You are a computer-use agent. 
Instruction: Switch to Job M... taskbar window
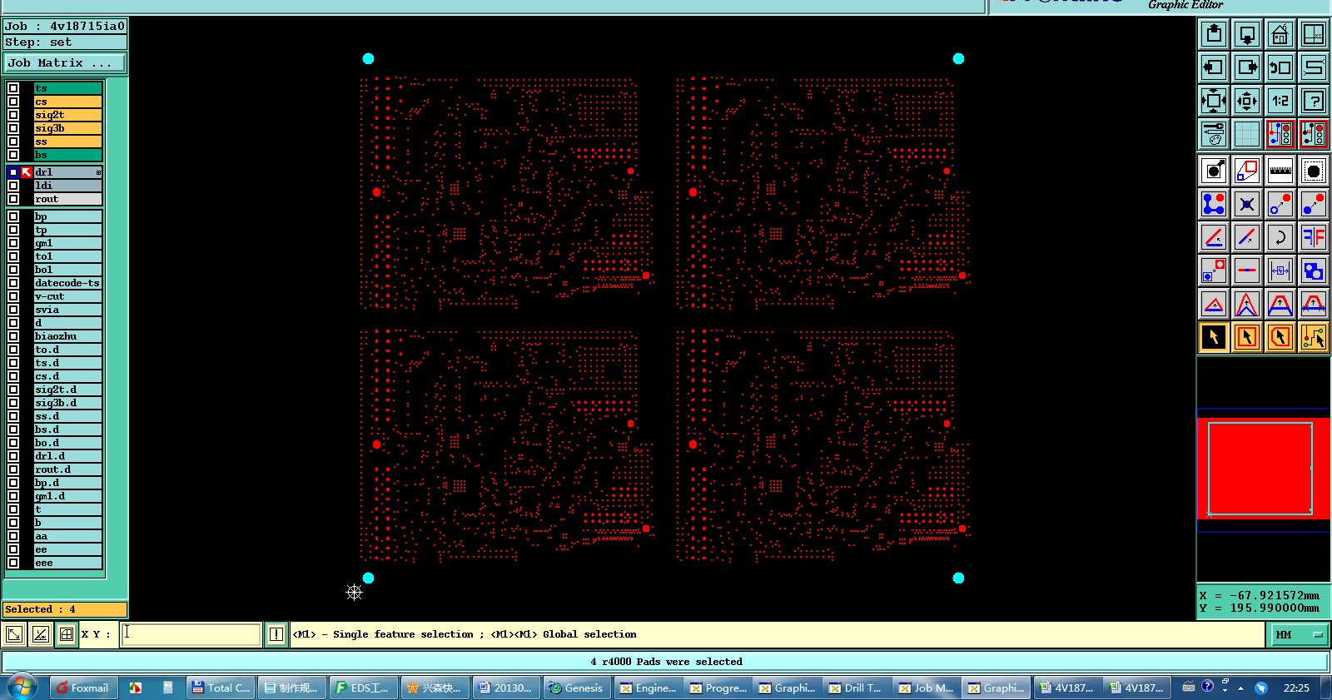[925, 688]
